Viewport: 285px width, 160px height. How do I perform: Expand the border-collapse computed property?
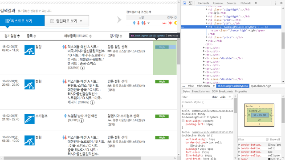click(239, 156)
